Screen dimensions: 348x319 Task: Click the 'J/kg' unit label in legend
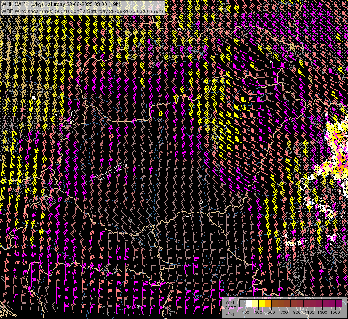point(230,314)
